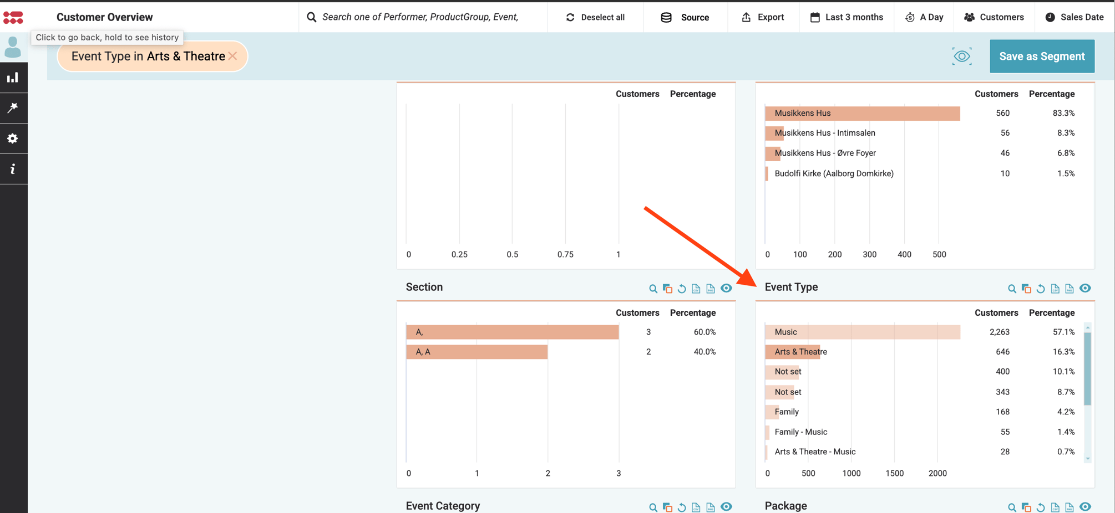The height and width of the screenshot is (513, 1115).
Task: Open the Source menu
Action: (x=685, y=17)
